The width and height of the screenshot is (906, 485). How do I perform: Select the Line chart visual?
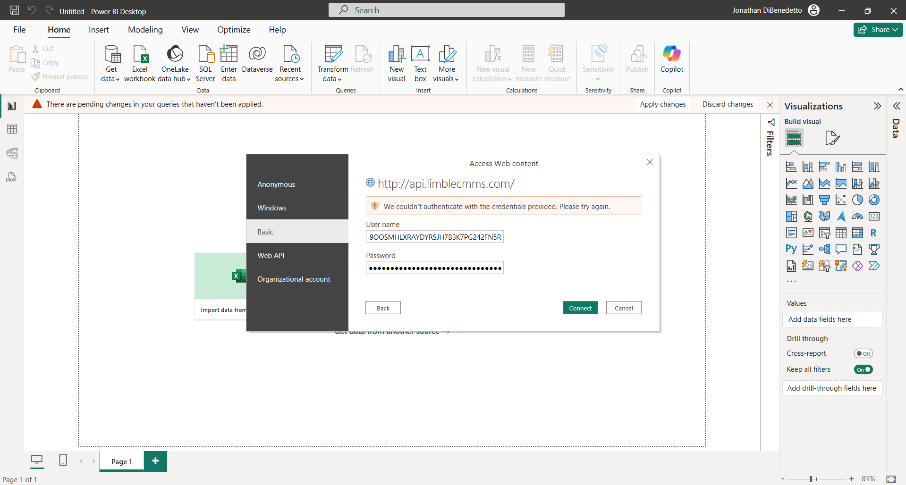(791, 184)
